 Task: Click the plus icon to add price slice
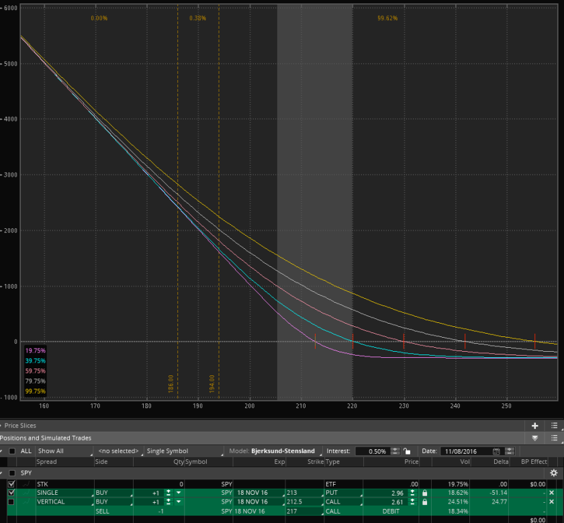535,426
